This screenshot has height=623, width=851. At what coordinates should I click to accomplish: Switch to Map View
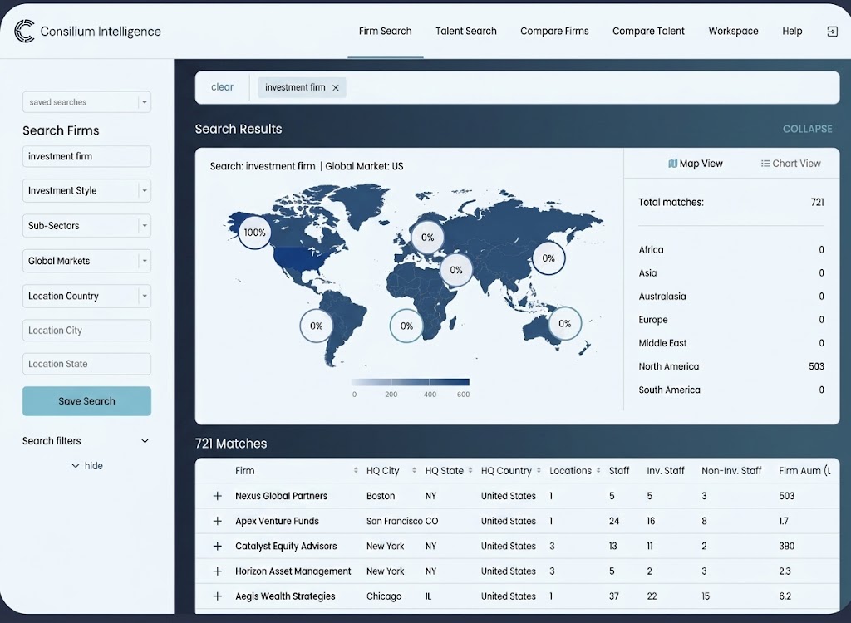696,164
